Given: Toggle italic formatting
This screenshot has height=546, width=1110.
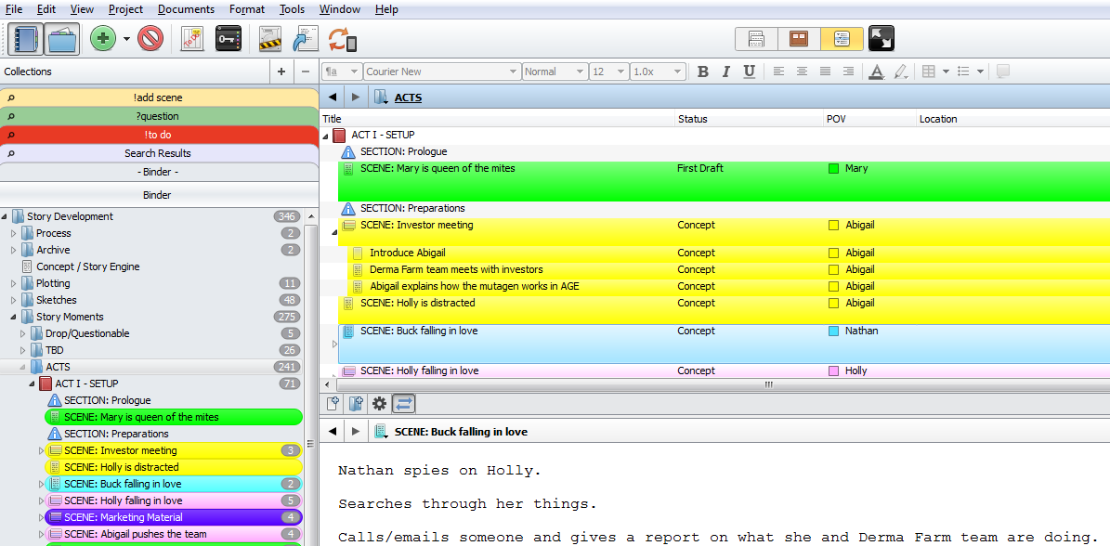Looking at the screenshot, I should click(725, 71).
